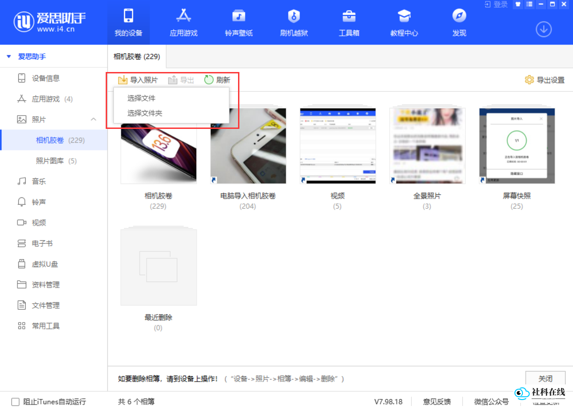Open the 发现 compass icon
The width and height of the screenshot is (573, 411).
coord(459,22)
